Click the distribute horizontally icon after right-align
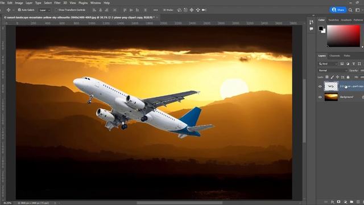364x205 pixels. tap(115, 10)
